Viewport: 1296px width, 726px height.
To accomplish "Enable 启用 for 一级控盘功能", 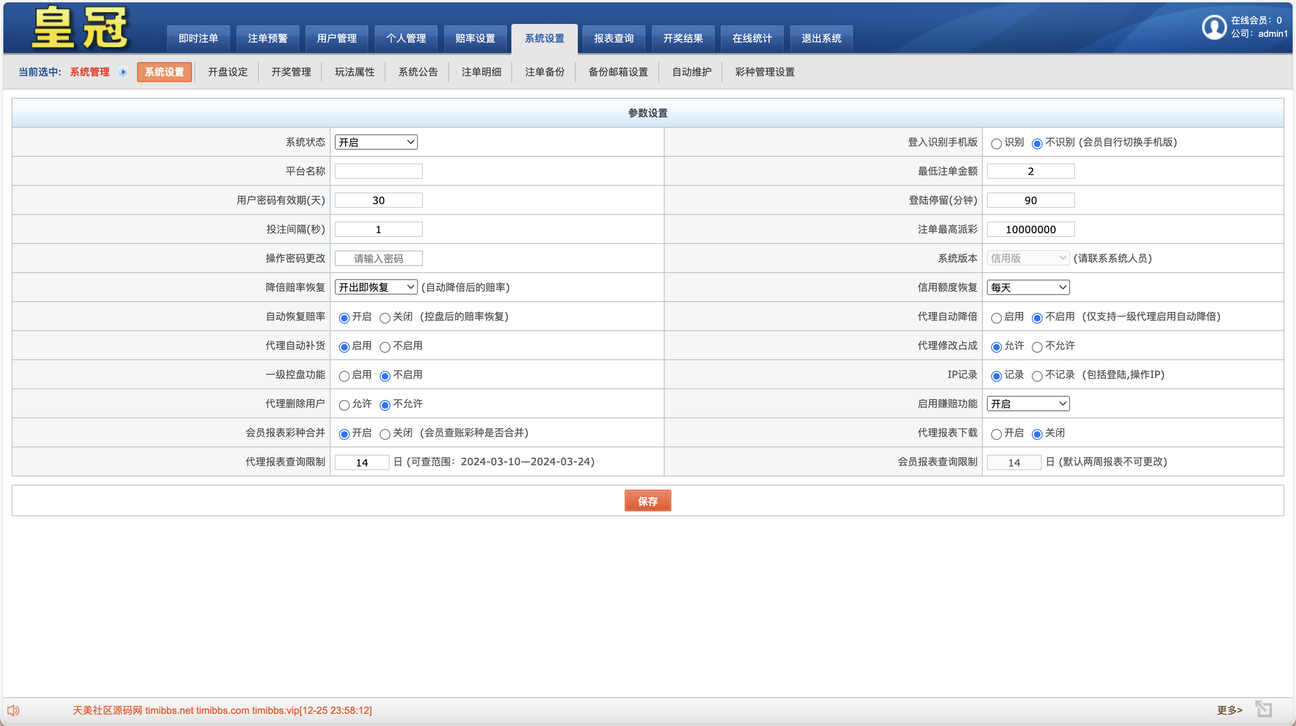I will [344, 376].
